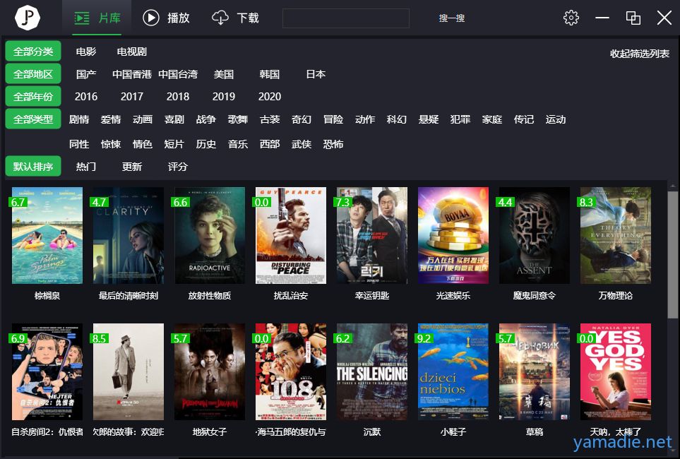Filter region to 日本
This screenshot has width=680, height=459.
click(315, 74)
